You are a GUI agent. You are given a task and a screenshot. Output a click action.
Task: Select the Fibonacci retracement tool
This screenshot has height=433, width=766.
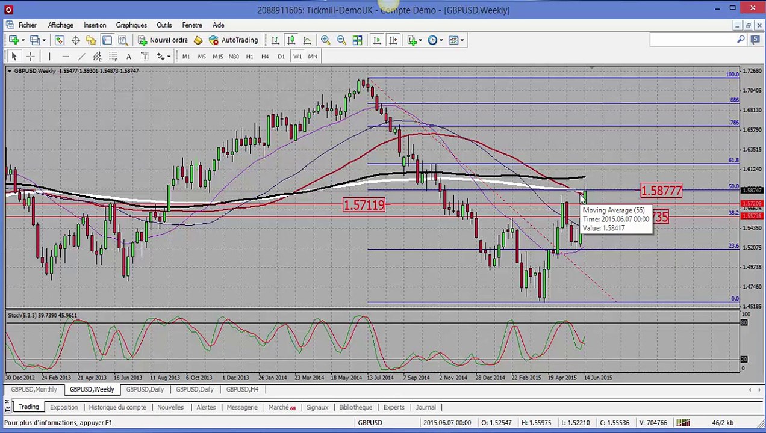pyautogui.click(x=113, y=57)
